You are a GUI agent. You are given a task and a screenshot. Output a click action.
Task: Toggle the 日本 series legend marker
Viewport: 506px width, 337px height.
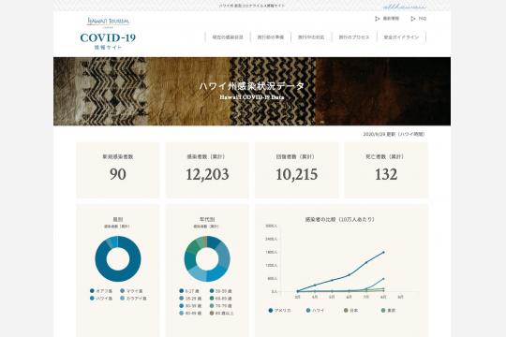pos(346,310)
